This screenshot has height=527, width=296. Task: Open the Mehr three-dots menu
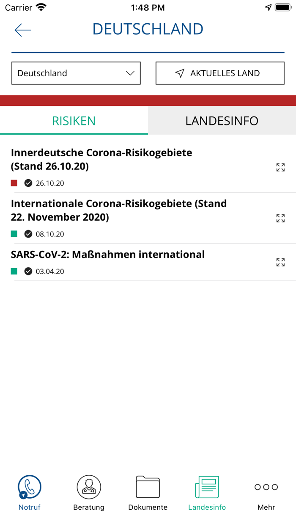(x=266, y=487)
